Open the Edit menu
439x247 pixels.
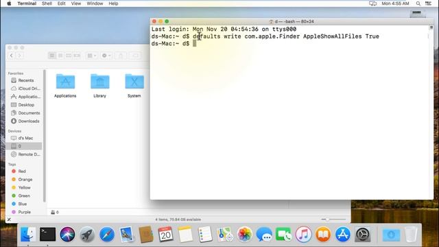61,3
